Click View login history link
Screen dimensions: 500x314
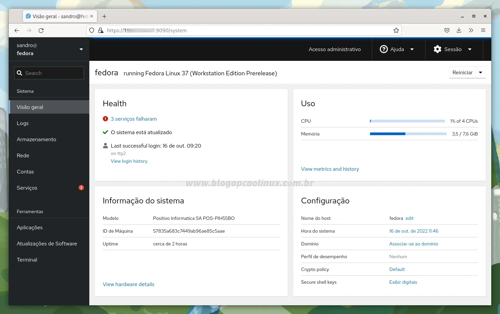point(129,161)
